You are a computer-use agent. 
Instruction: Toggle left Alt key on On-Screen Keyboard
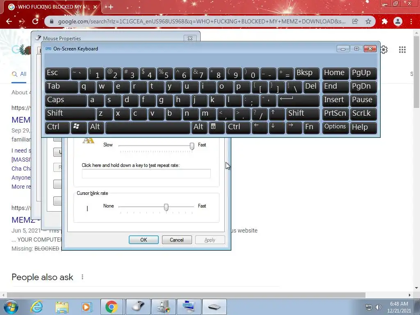96,127
